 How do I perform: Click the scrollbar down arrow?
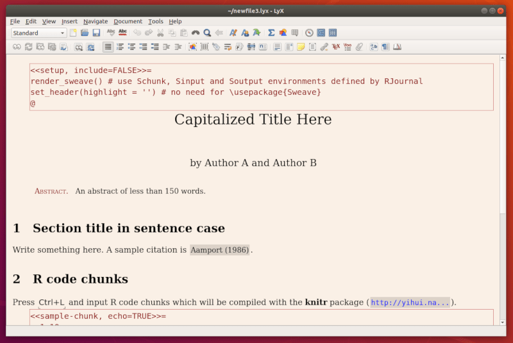[503, 322]
